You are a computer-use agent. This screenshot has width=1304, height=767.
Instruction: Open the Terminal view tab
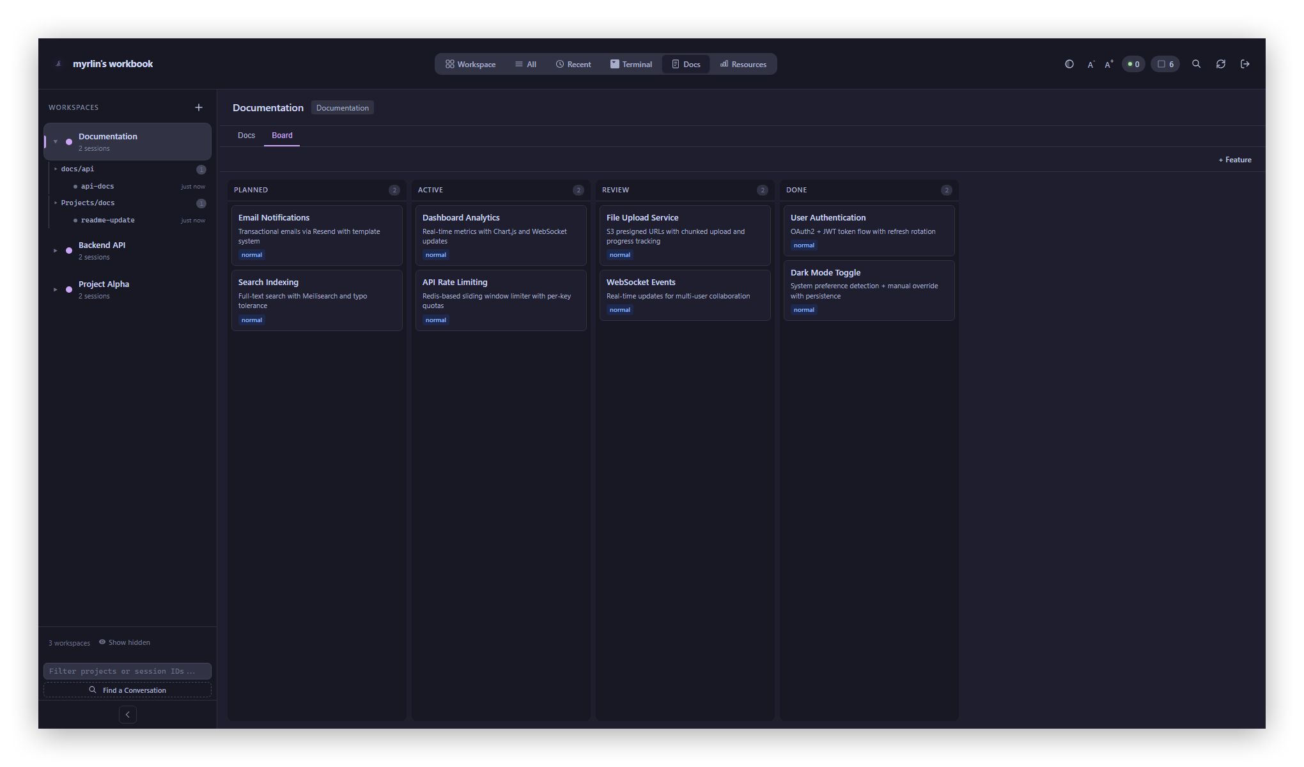631,64
